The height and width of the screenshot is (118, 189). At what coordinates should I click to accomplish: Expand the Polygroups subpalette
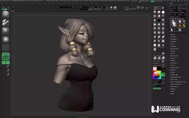click(173, 63)
